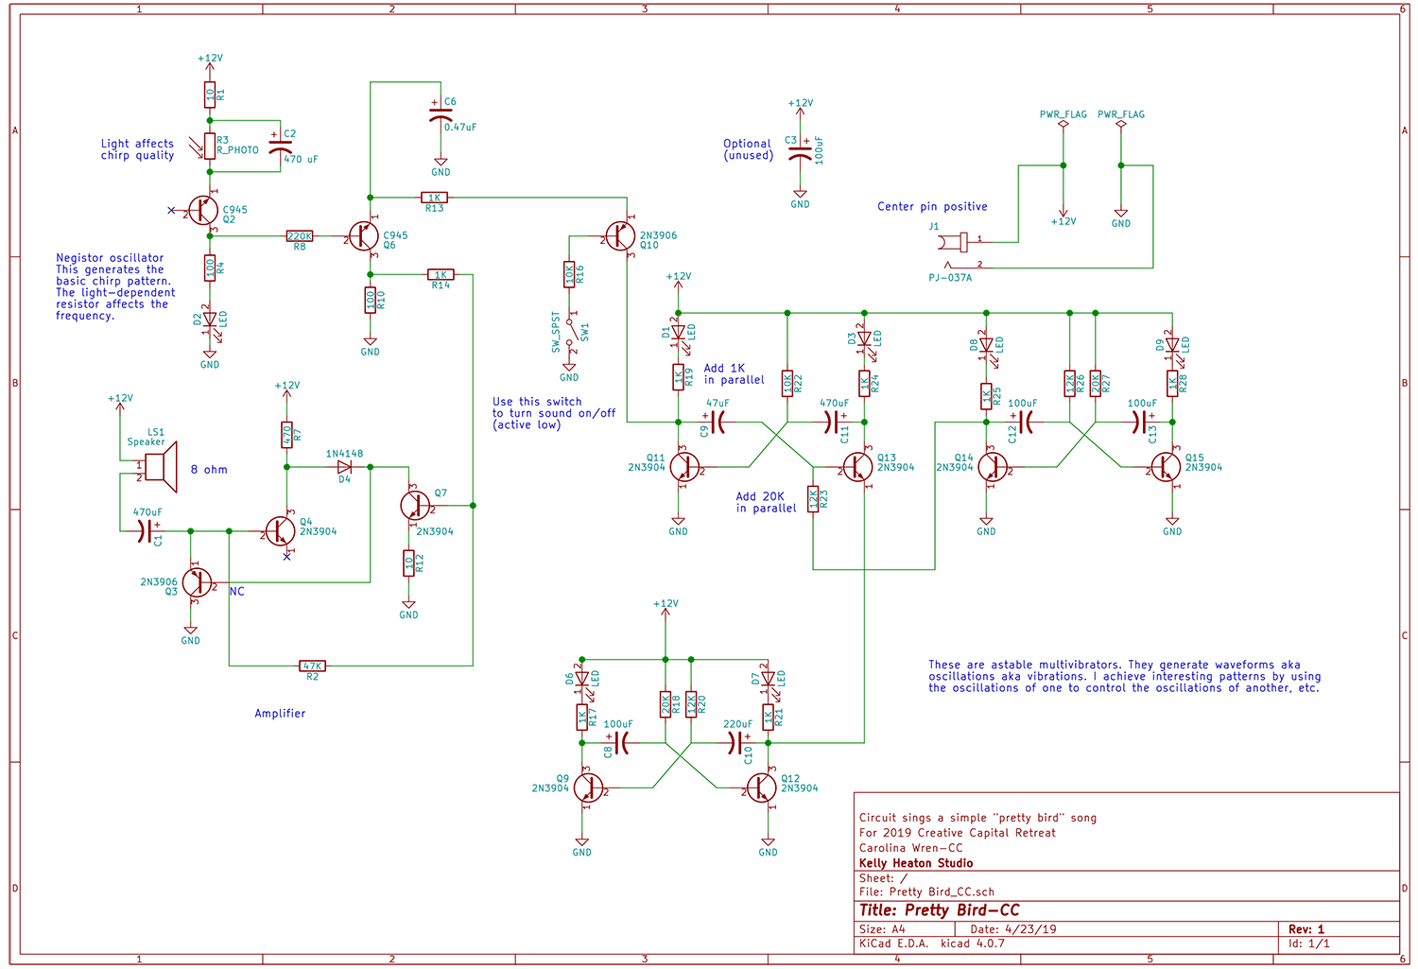The image size is (1418, 969).
Task: Select the Q4 2N3904 transistor
Action: pyautogui.click(x=281, y=531)
